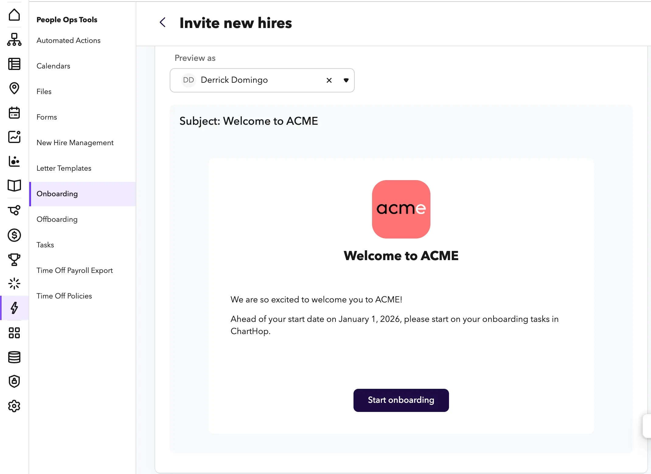Go to the Home icon in the left rail

click(14, 15)
